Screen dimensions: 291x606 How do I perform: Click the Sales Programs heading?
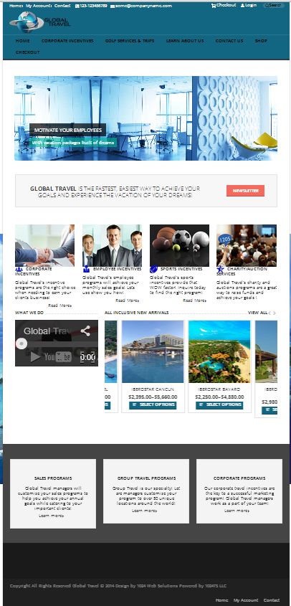click(53, 478)
